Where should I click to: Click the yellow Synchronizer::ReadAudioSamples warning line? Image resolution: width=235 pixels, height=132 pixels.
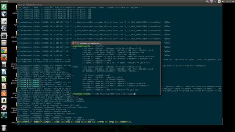coord(75,122)
